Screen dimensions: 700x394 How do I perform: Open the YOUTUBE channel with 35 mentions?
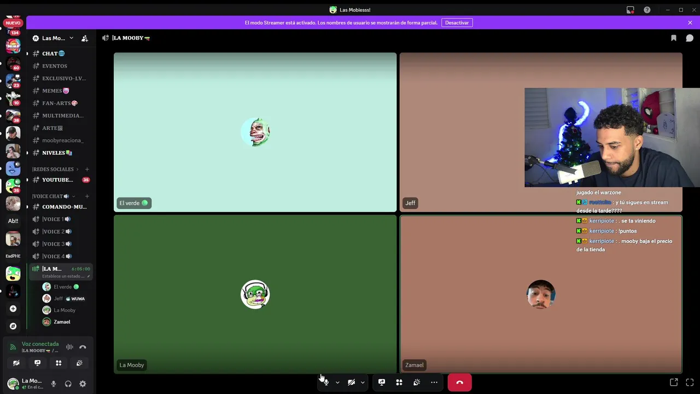coord(61,180)
